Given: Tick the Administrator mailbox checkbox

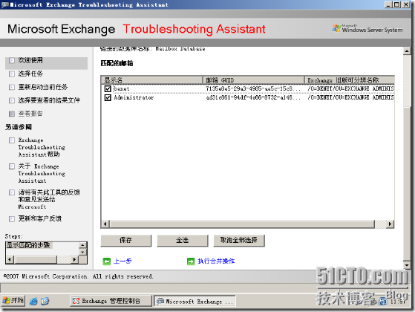Looking at the screenshot, I should 108,98.
